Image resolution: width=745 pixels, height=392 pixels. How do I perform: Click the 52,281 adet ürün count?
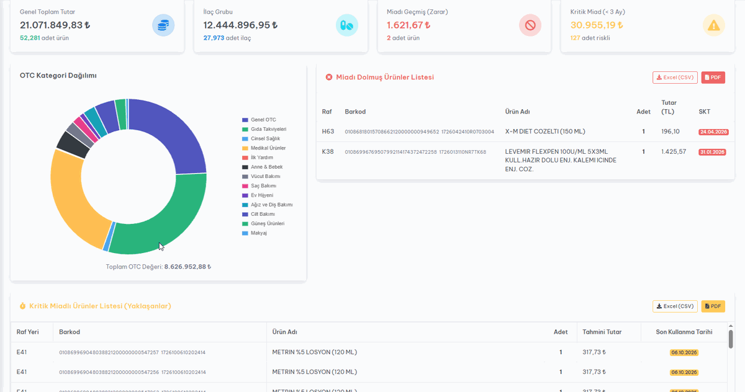pyautogui.click(x=44, y=38)
